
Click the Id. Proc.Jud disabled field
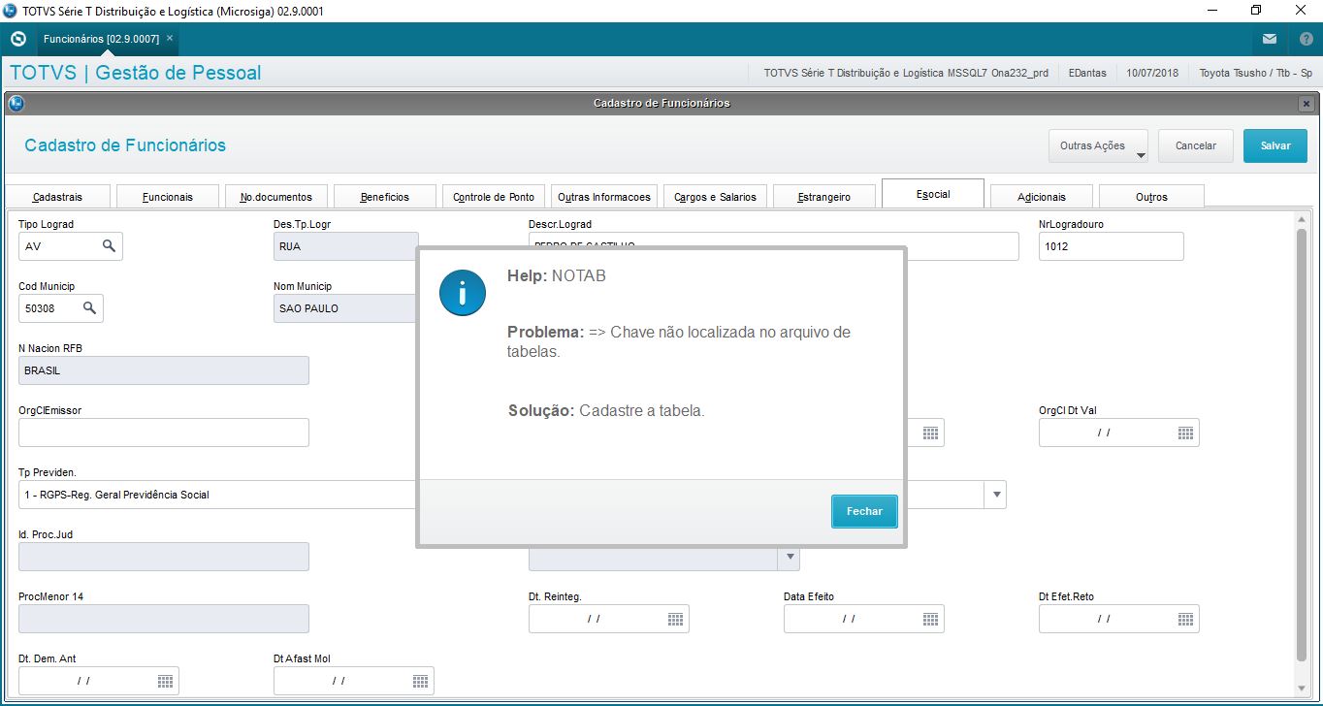coord(164,557)
